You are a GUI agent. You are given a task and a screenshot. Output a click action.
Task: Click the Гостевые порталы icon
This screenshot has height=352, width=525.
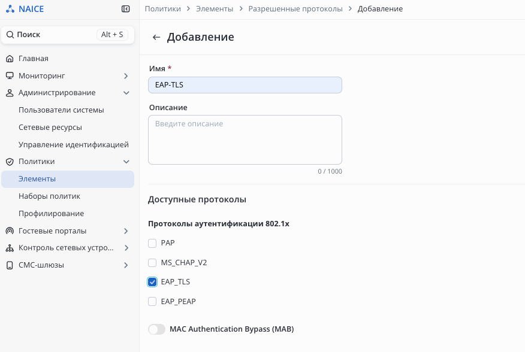[10, 231]
